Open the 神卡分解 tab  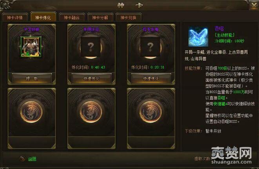click(x=100, y=18)
